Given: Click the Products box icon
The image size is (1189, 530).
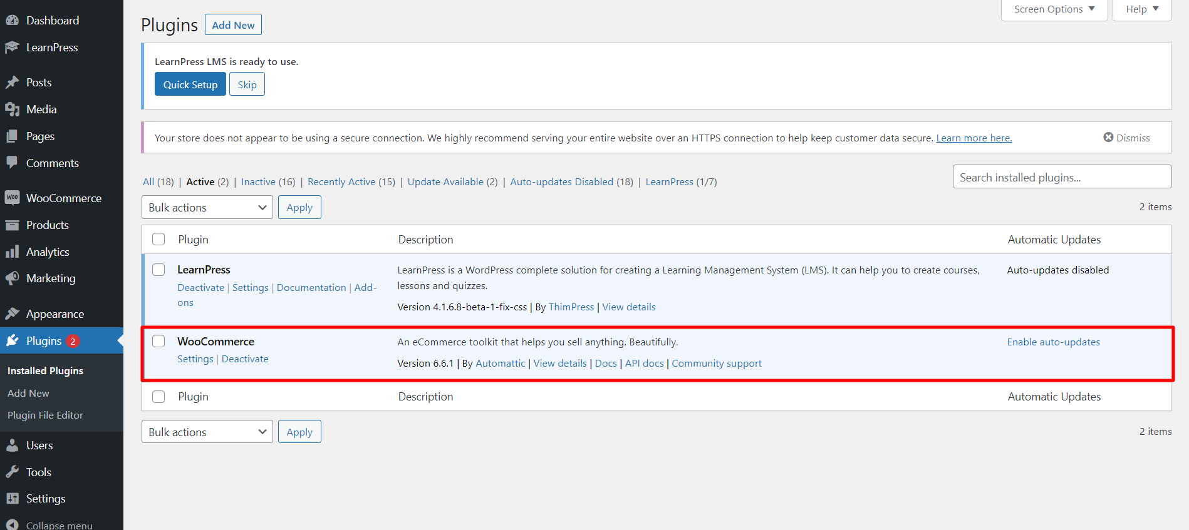Looking at the screenshot, I should coord(12,225).
